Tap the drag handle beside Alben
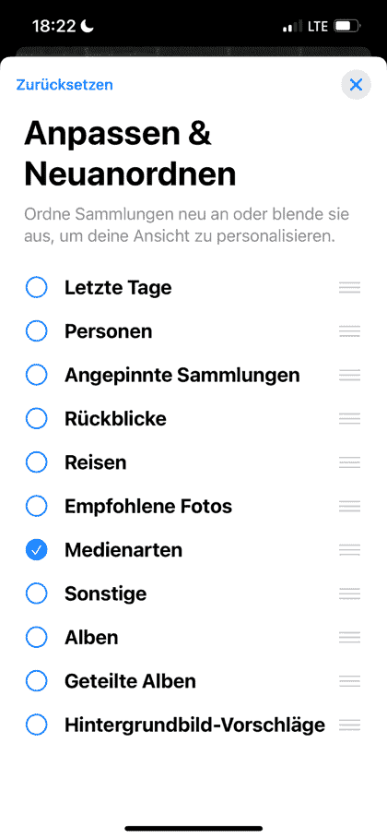 pos(349,638)
